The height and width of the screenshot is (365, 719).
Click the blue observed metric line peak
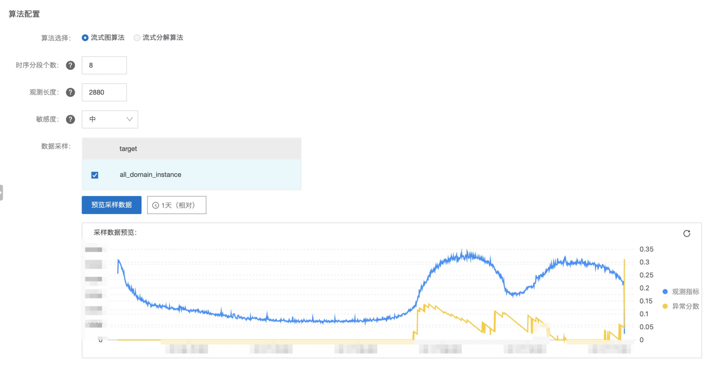tap(464, 252)
